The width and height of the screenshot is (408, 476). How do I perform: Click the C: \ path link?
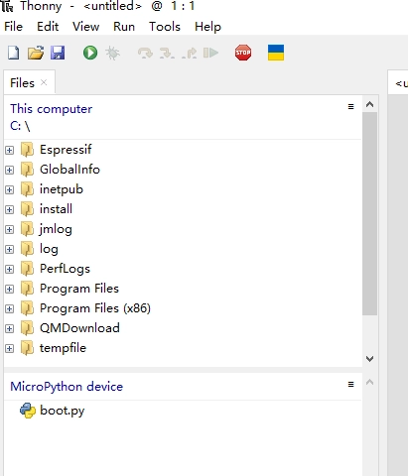click(x=20, y=126)
